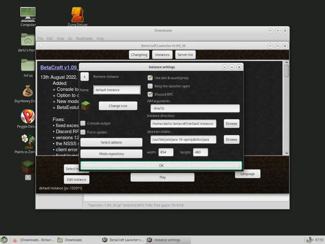Switch to Downloads task in taskbar
Viewport: 325px width, 244px height.
coord(70,240)
